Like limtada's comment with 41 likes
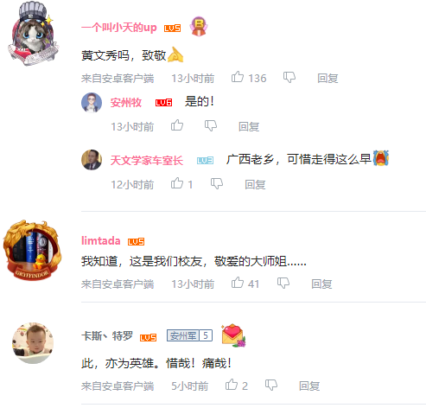Viewport: 426px width, 408px height. (238, 283)
